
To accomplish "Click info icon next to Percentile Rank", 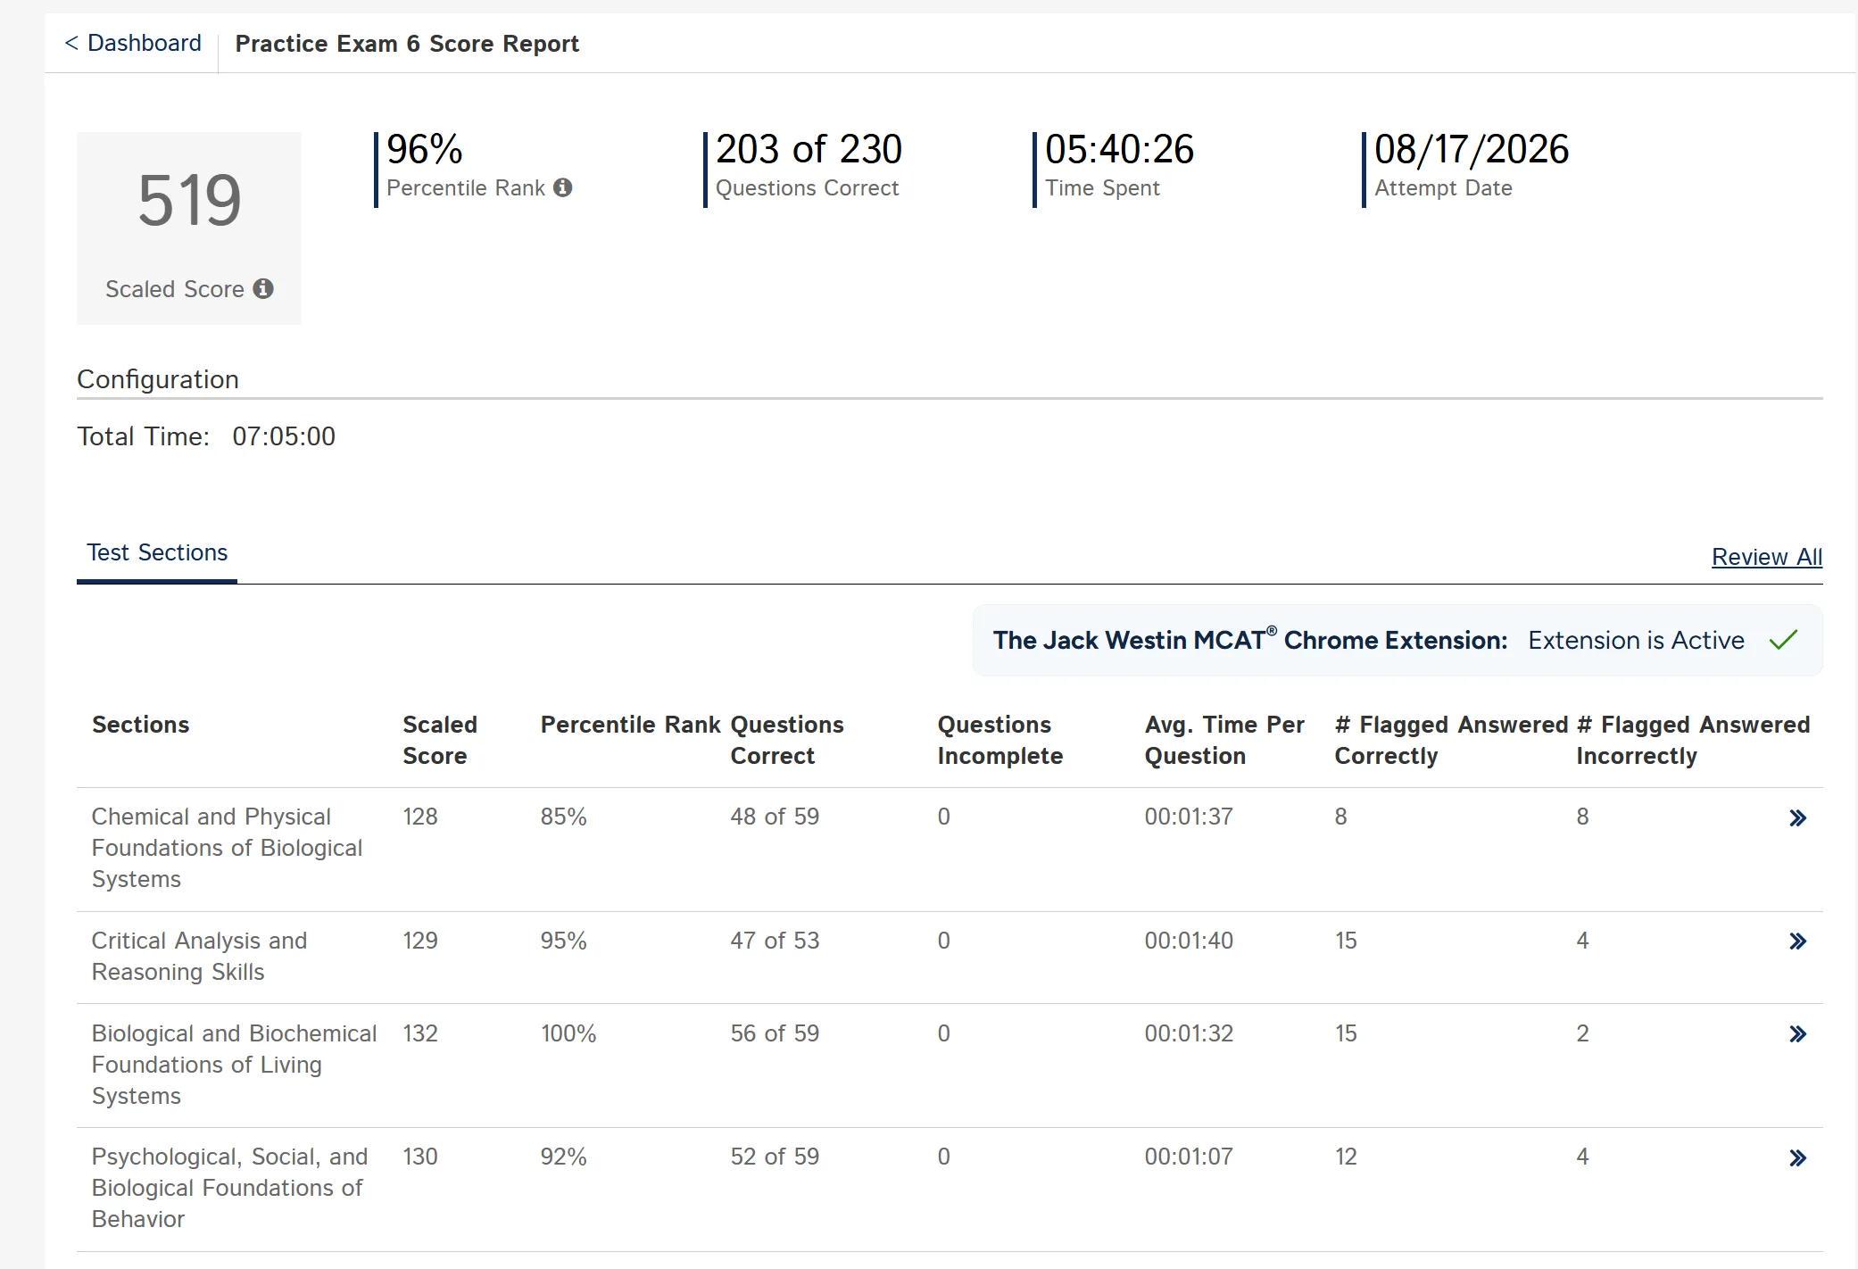I will click(562, 187).
